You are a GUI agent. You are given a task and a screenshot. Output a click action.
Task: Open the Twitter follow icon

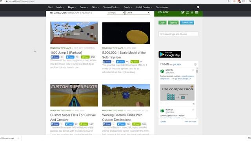pos(183,12)
